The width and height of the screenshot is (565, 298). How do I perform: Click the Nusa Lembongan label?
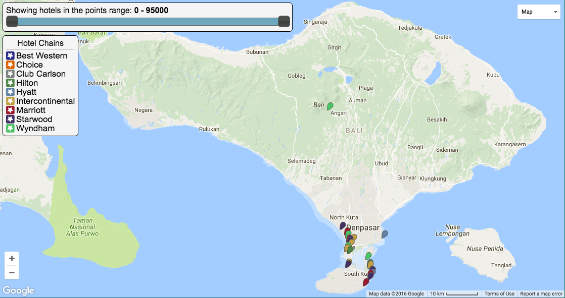[x=453, y=230]
